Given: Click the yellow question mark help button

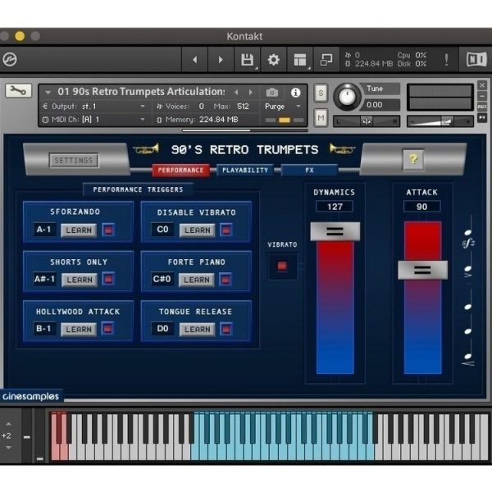Looking at the screenshot, I should (413, 160).
